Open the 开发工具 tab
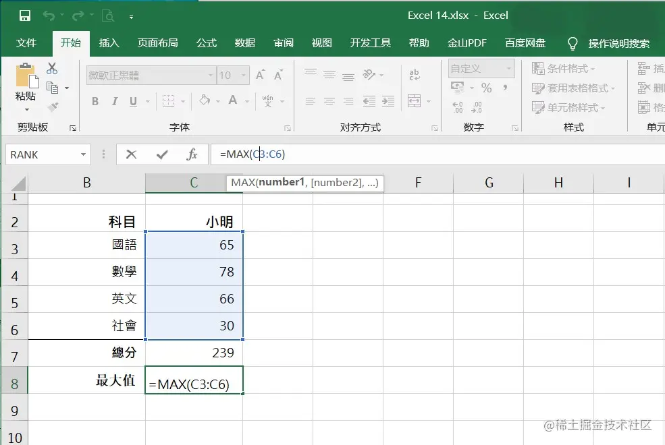The image size is (665, 445). (x=370, y=42)
